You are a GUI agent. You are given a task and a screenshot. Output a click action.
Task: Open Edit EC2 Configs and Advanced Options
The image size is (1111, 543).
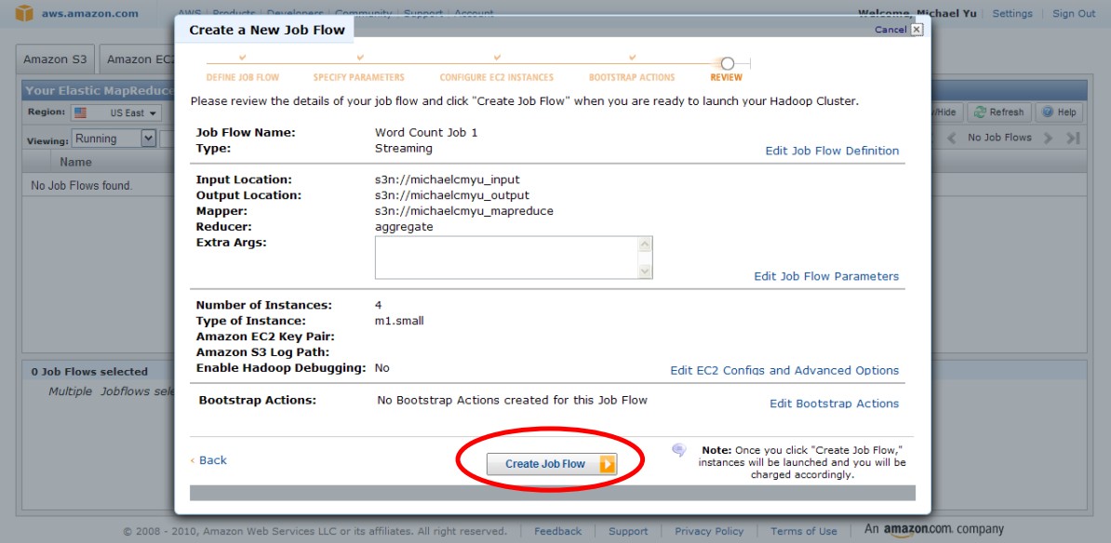point(784,370)
